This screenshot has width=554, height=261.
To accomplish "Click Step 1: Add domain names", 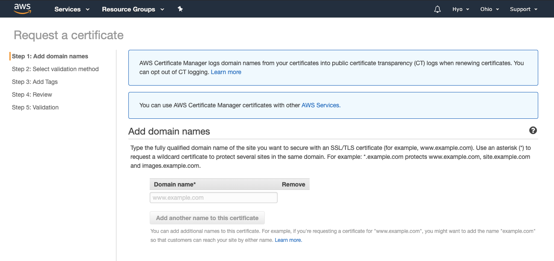I will click(x=50, y=56).
